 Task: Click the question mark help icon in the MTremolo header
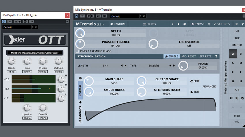click(x=242, y=24)
